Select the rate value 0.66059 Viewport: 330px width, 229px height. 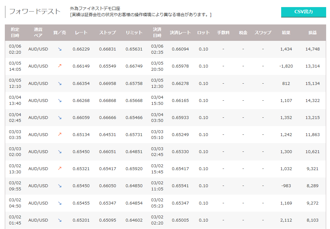click(x=81, y=117)
